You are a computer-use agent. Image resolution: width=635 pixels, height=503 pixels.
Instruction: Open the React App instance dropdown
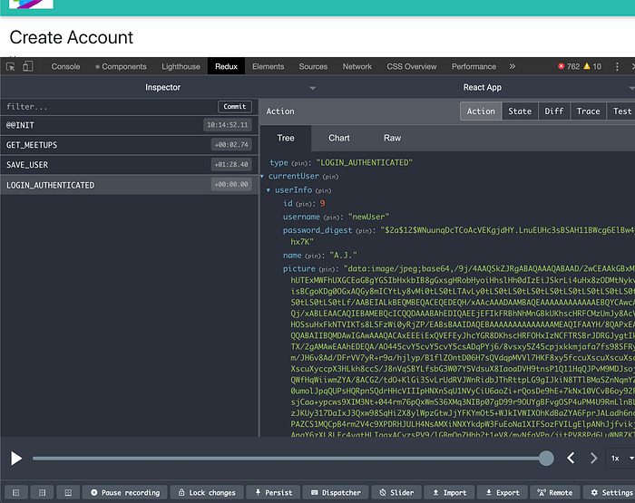pyautogui.click(x=482, y=87)
